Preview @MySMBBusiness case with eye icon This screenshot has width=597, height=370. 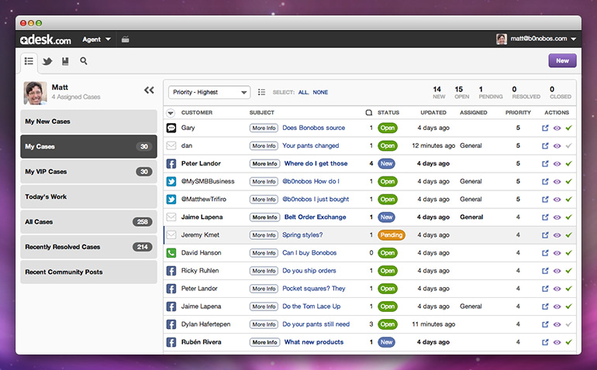pos(557,182)
